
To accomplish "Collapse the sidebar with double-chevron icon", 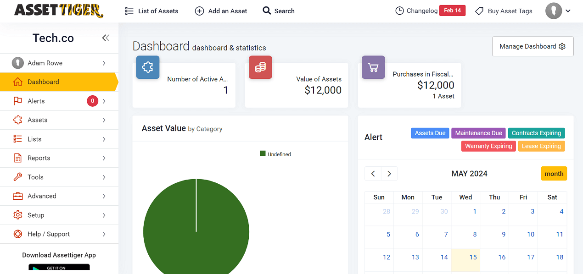I will 106,38.
